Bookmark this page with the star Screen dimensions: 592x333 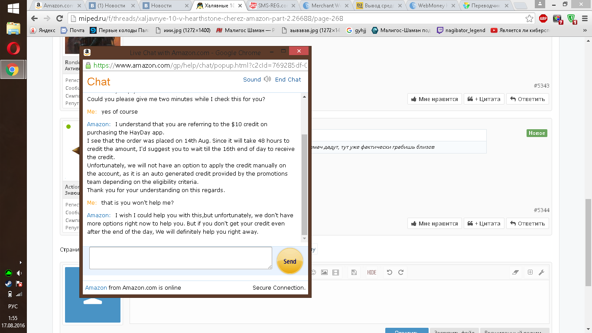coord(529,19)
